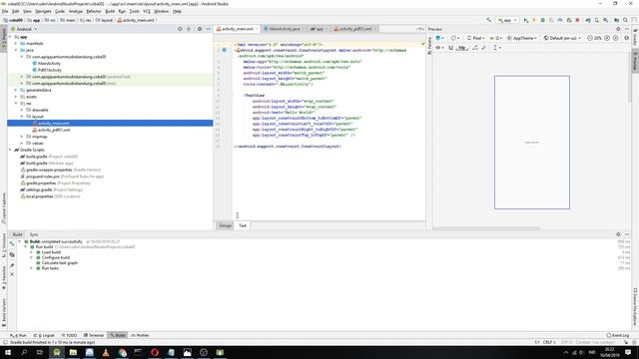Zoom in on the layout preview
The width and height of the screenshot is (639, 359).
(607, 38)
